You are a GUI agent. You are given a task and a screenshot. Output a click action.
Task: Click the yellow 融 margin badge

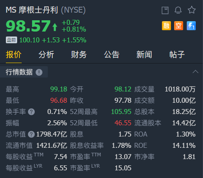(166, 26)
